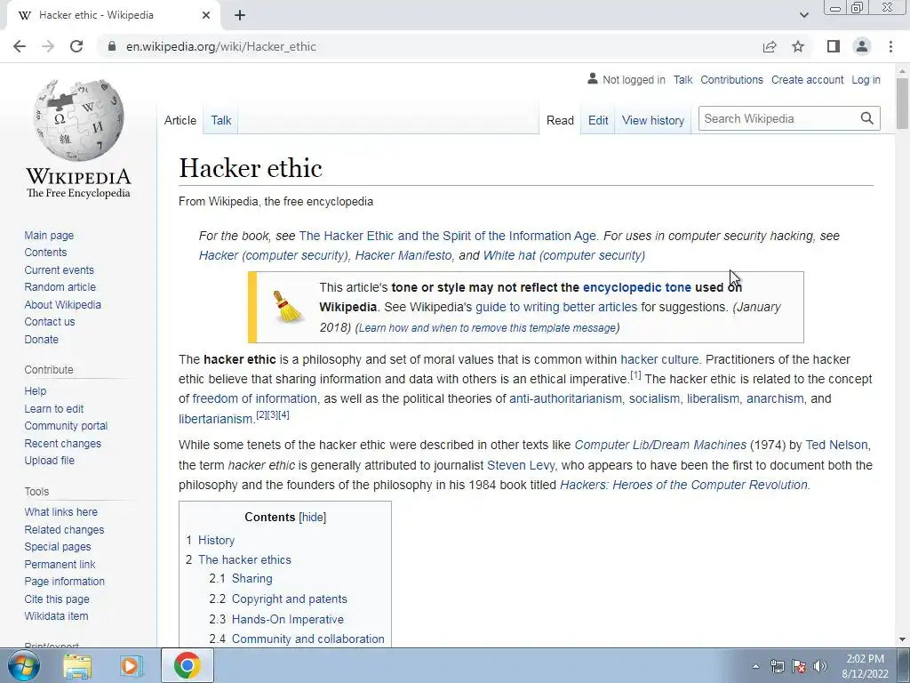Image resolution: width=910 pixels, height=683 pixels.
Task: Open Action Center flag icon
Action: tap(799, 666)
